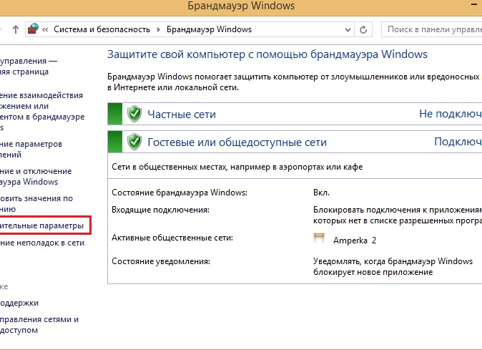Refresh the Control Panel page
The image size is (482, 350).
[363, 29]
